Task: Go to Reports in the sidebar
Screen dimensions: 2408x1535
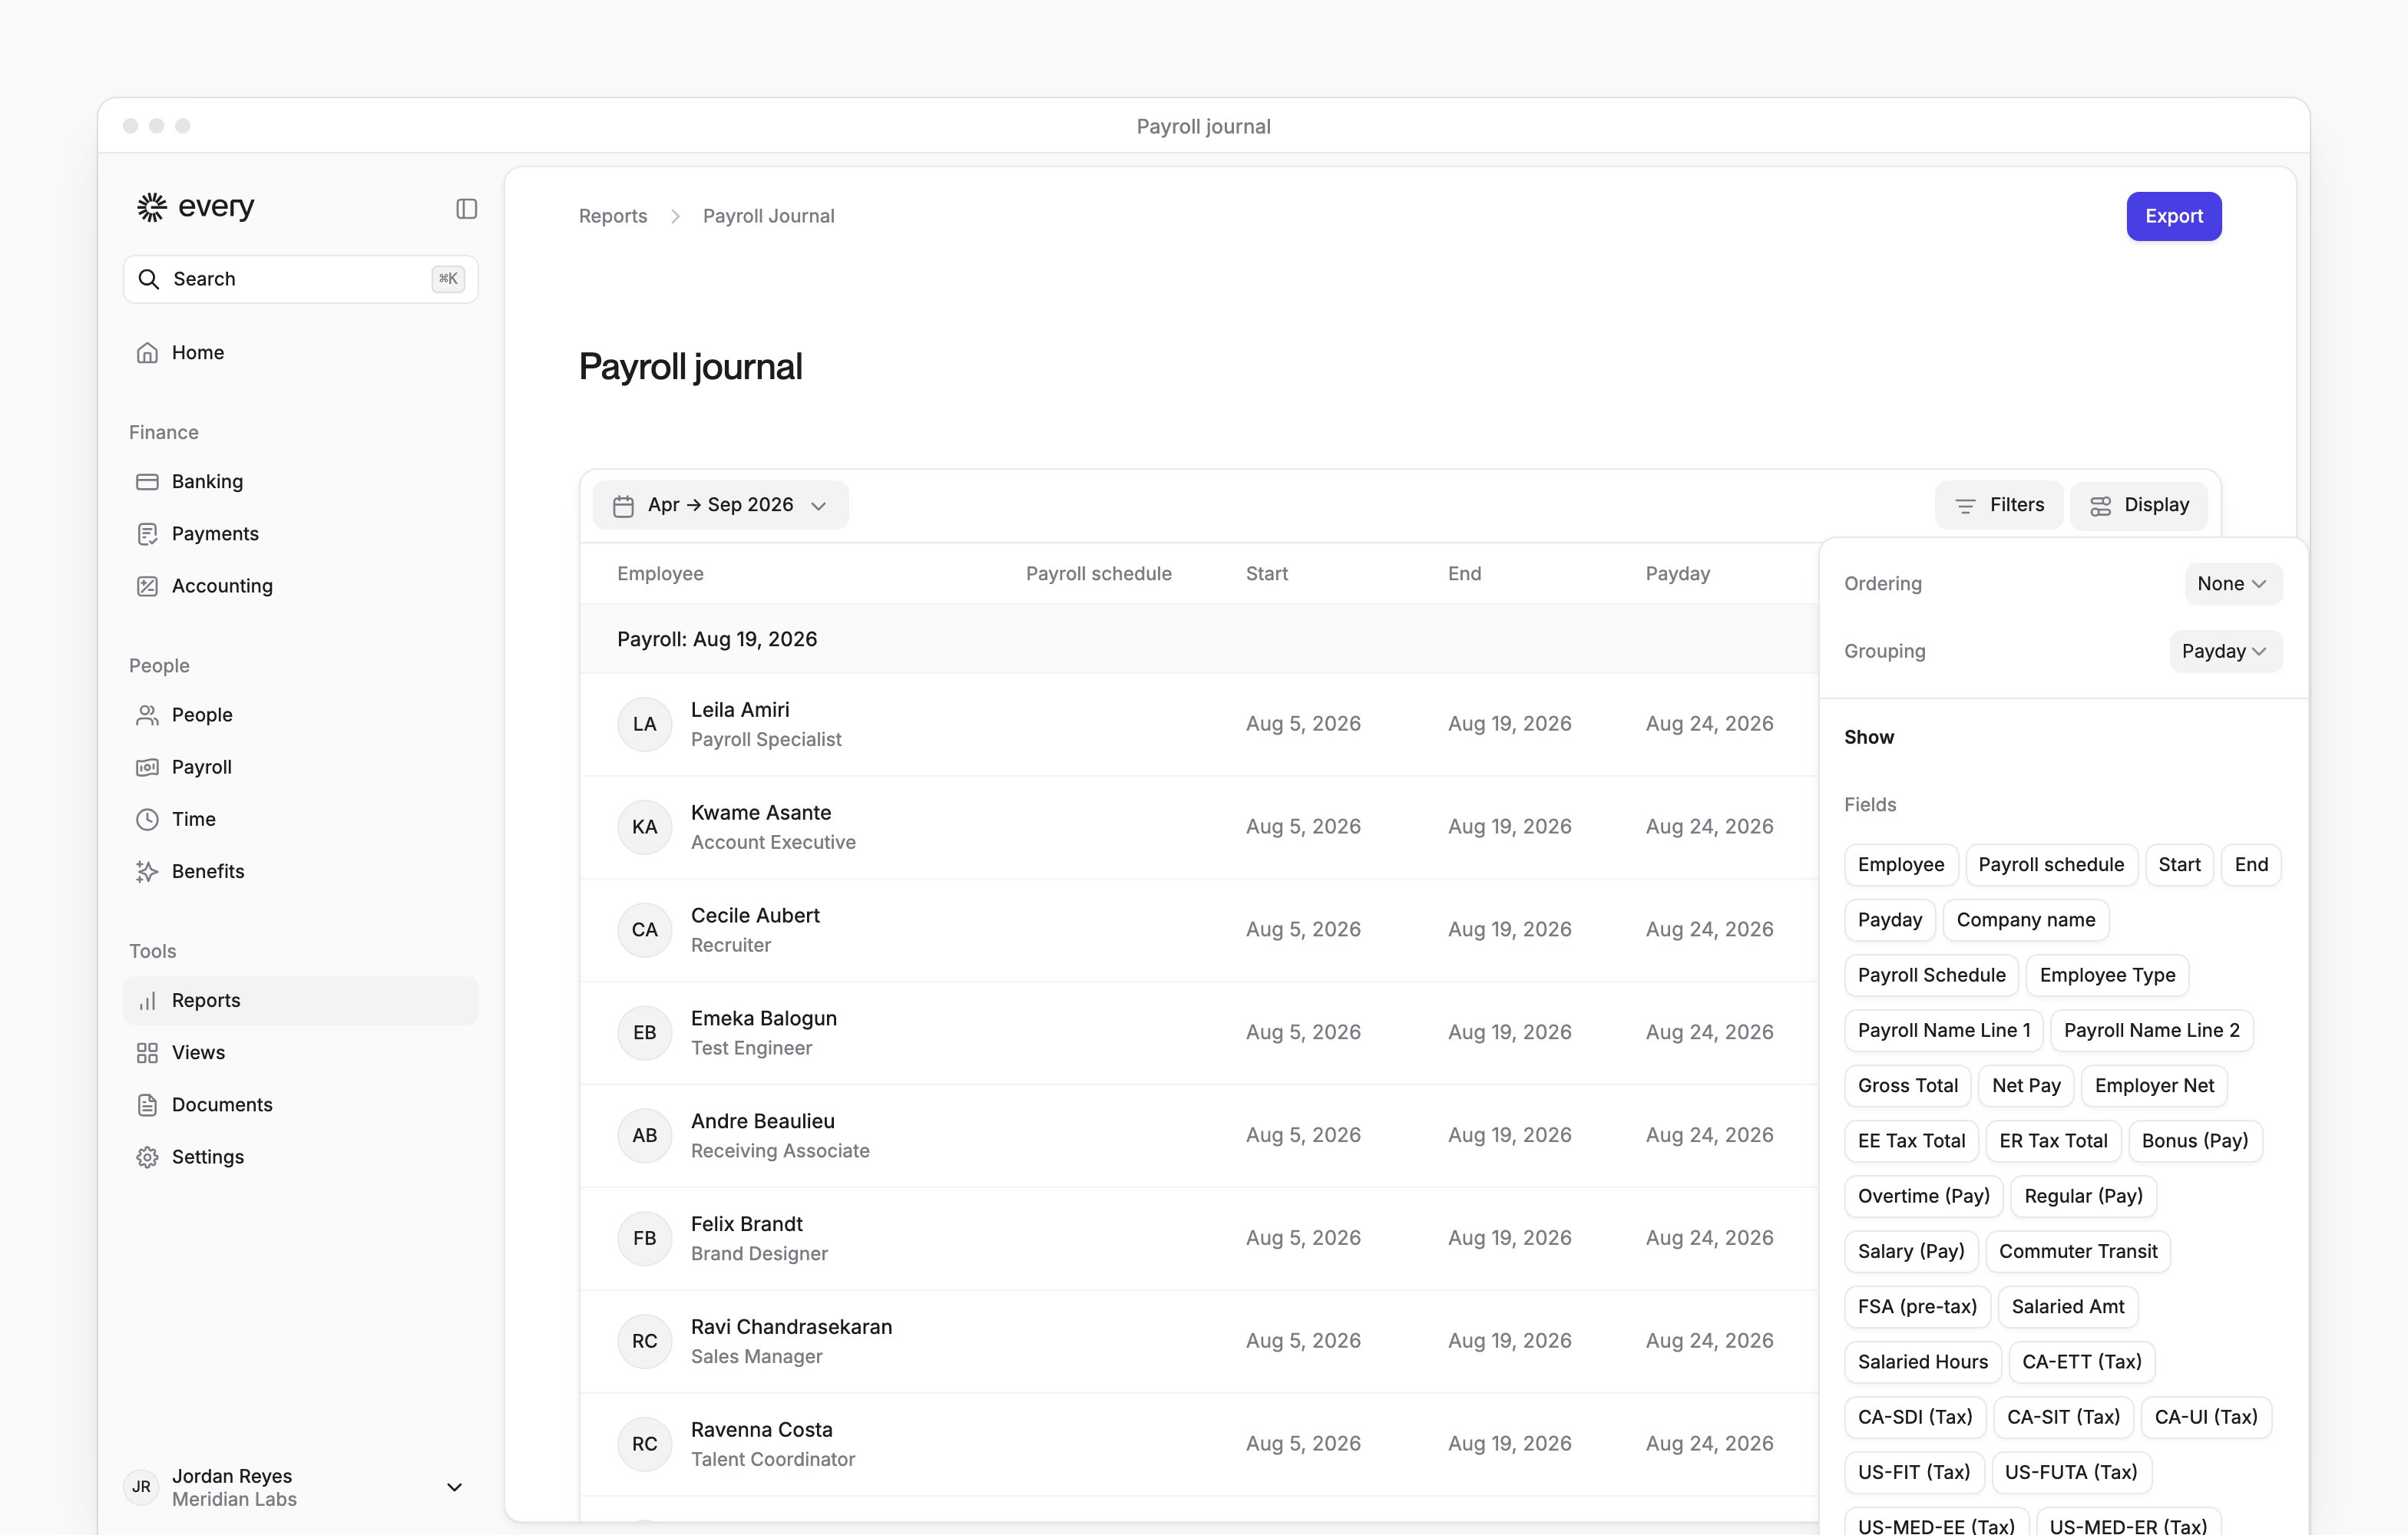Action: pos(300,1000)
